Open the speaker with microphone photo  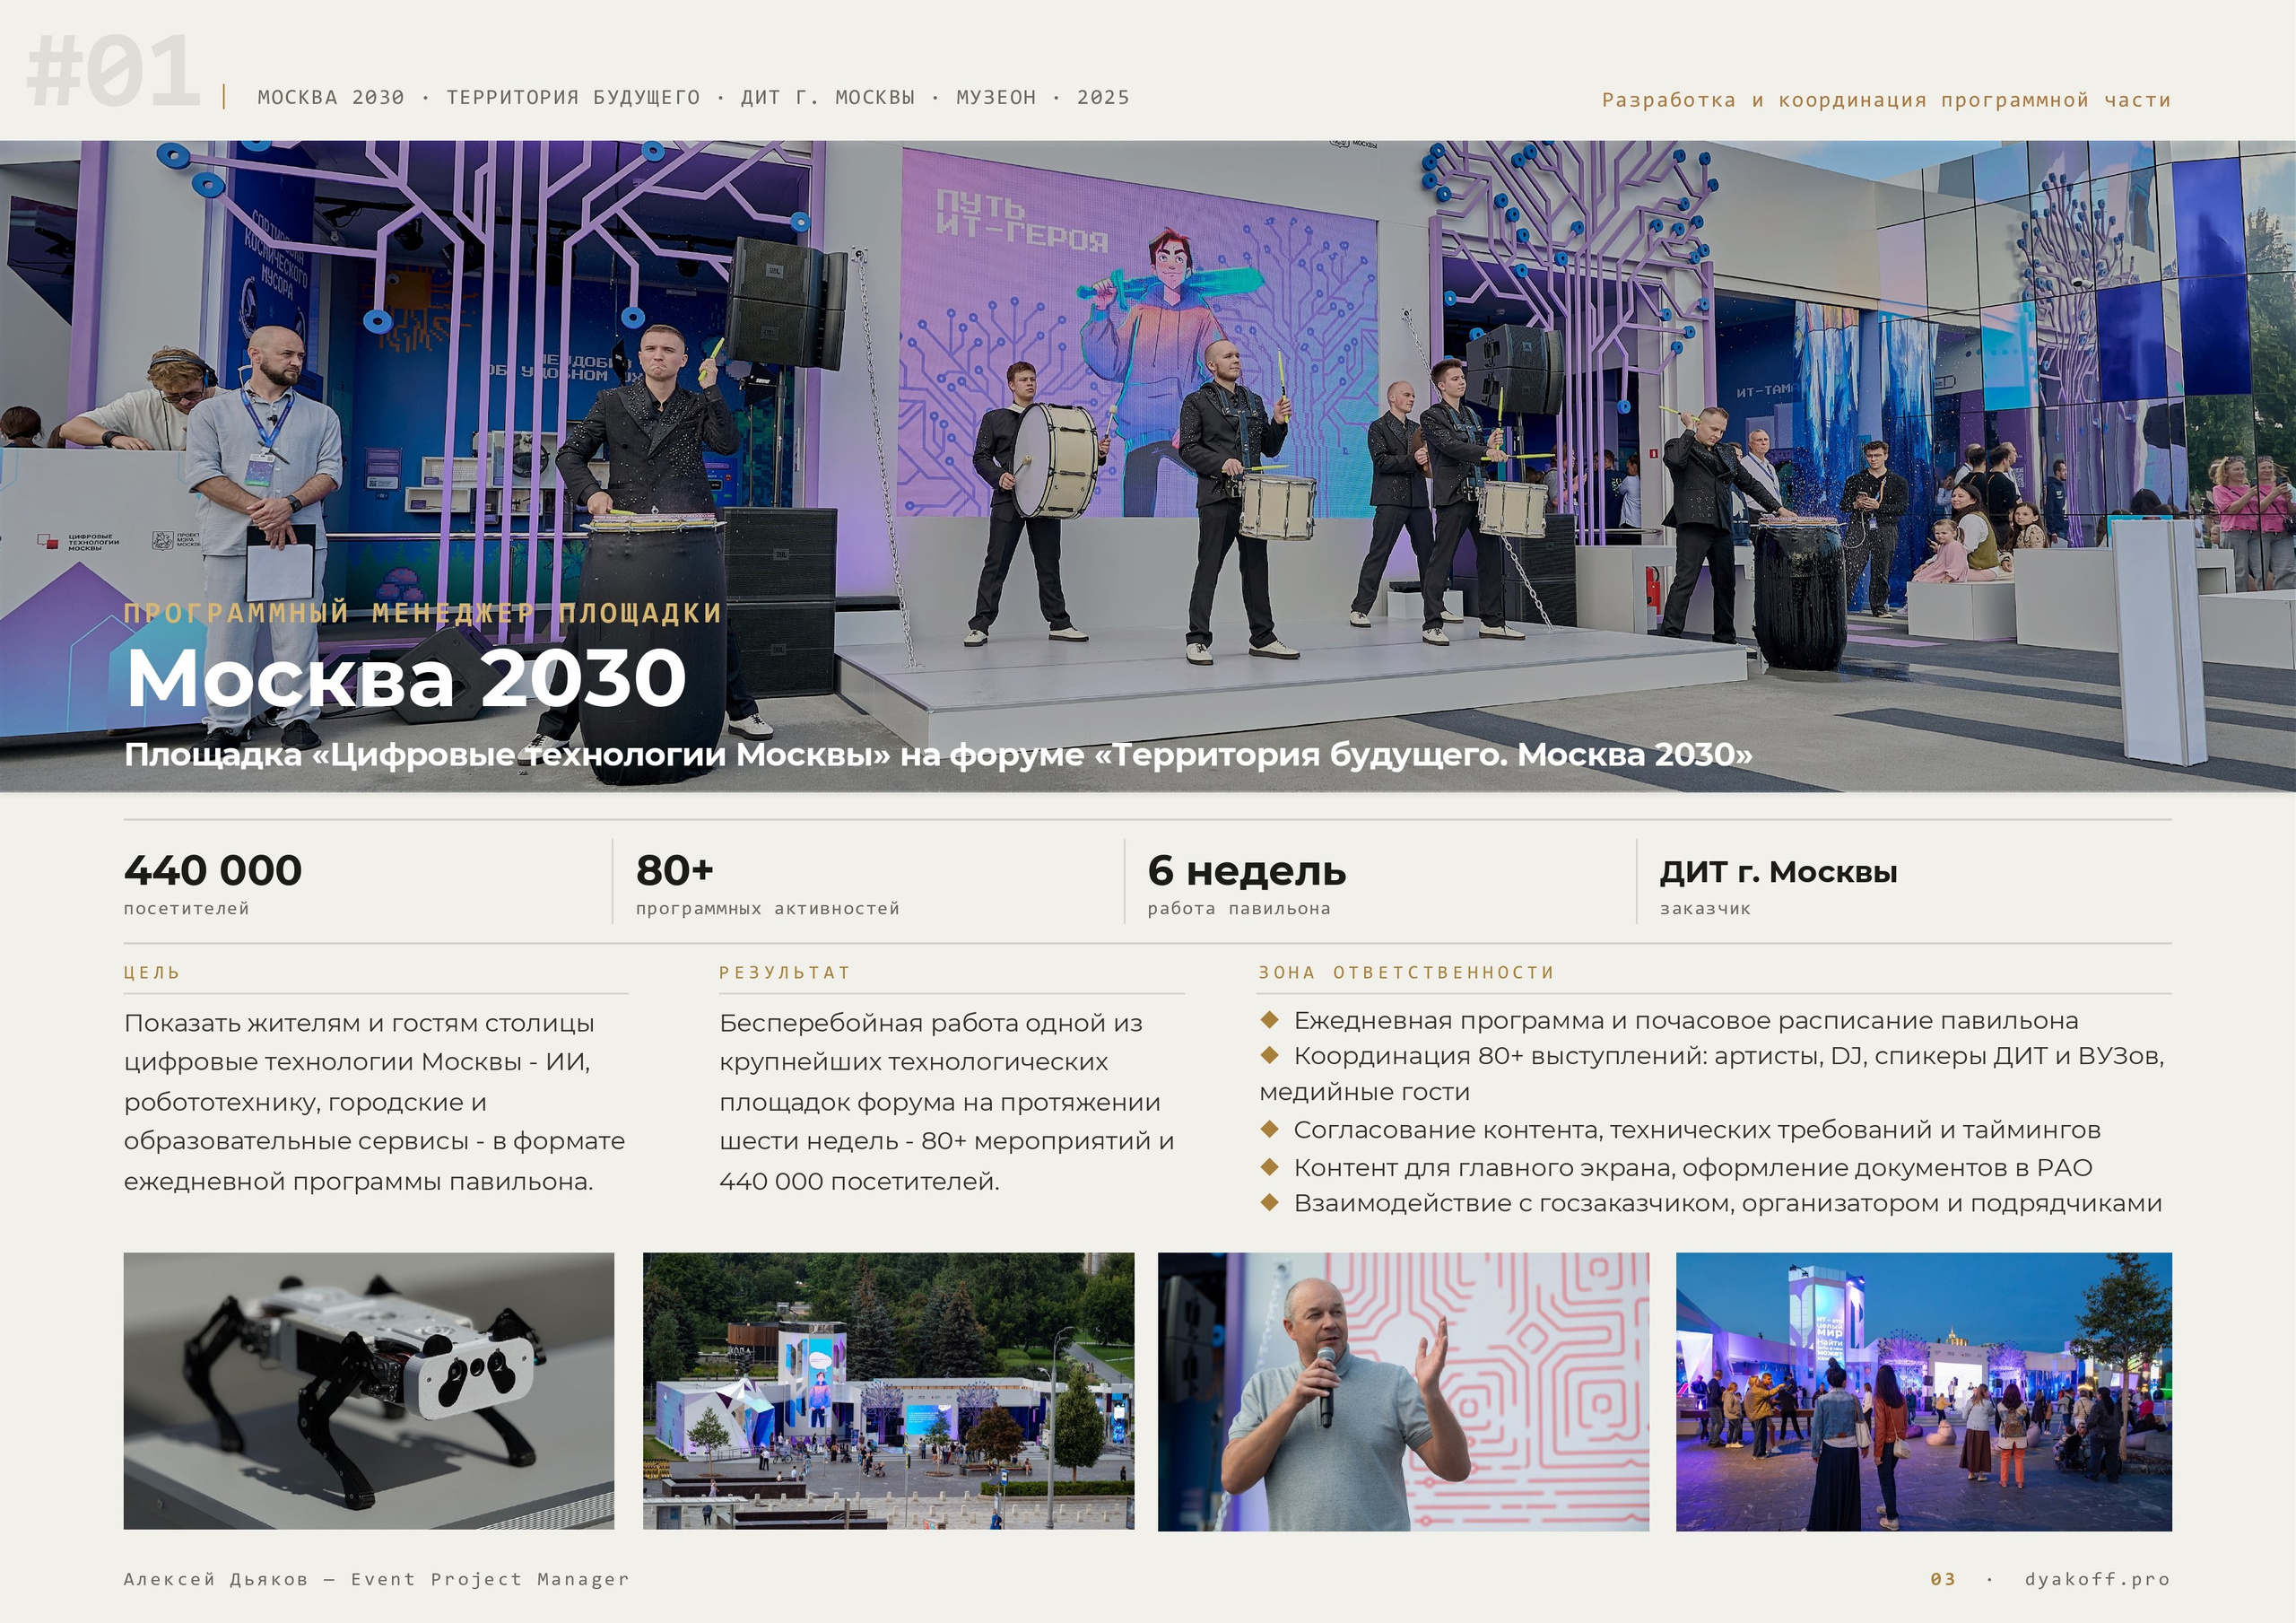pos(1403,1391)
